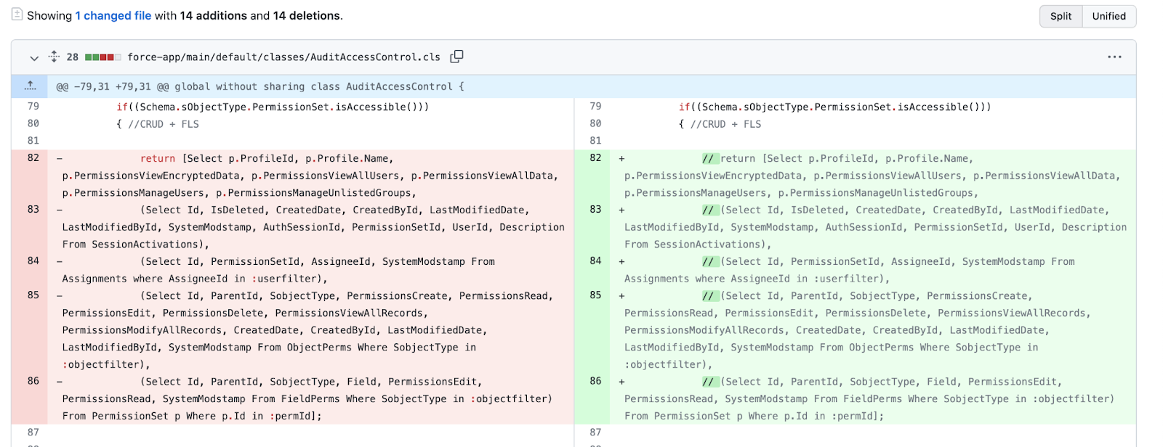1163x447 pixels.
Task: Switch to Split diff view
Action: pyautogui.click(x=1061, y=16)
